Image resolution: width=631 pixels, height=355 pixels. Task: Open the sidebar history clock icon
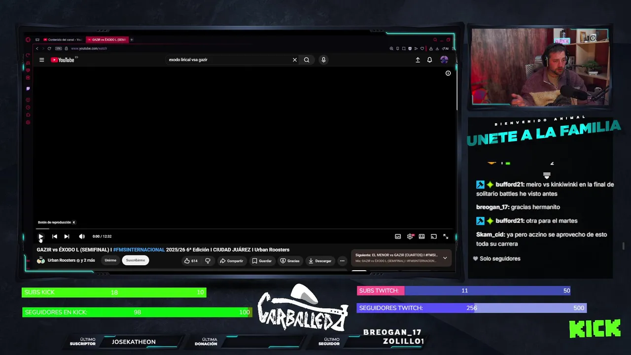(x=28, y=107)
